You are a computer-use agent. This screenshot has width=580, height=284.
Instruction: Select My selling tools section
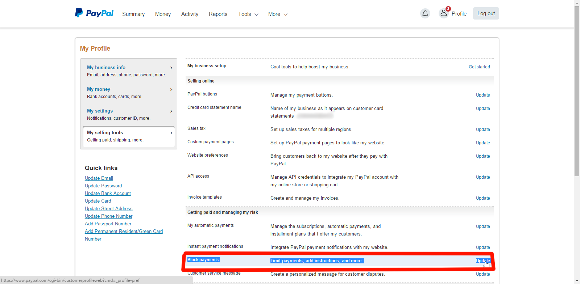(x=129, y=136)
